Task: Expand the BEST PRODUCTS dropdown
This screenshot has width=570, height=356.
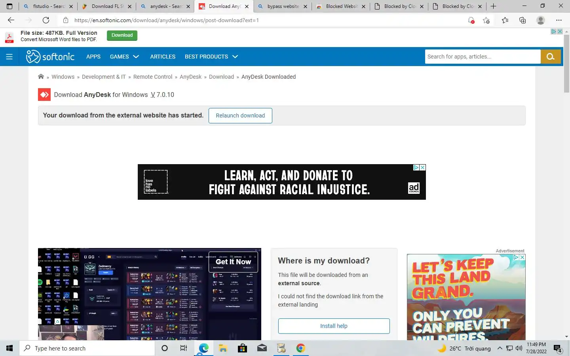Action: 211,57
